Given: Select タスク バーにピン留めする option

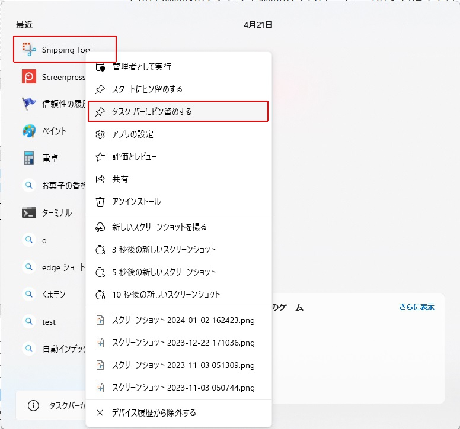Looking at the screenshot, I should click(x=152, y=111).
